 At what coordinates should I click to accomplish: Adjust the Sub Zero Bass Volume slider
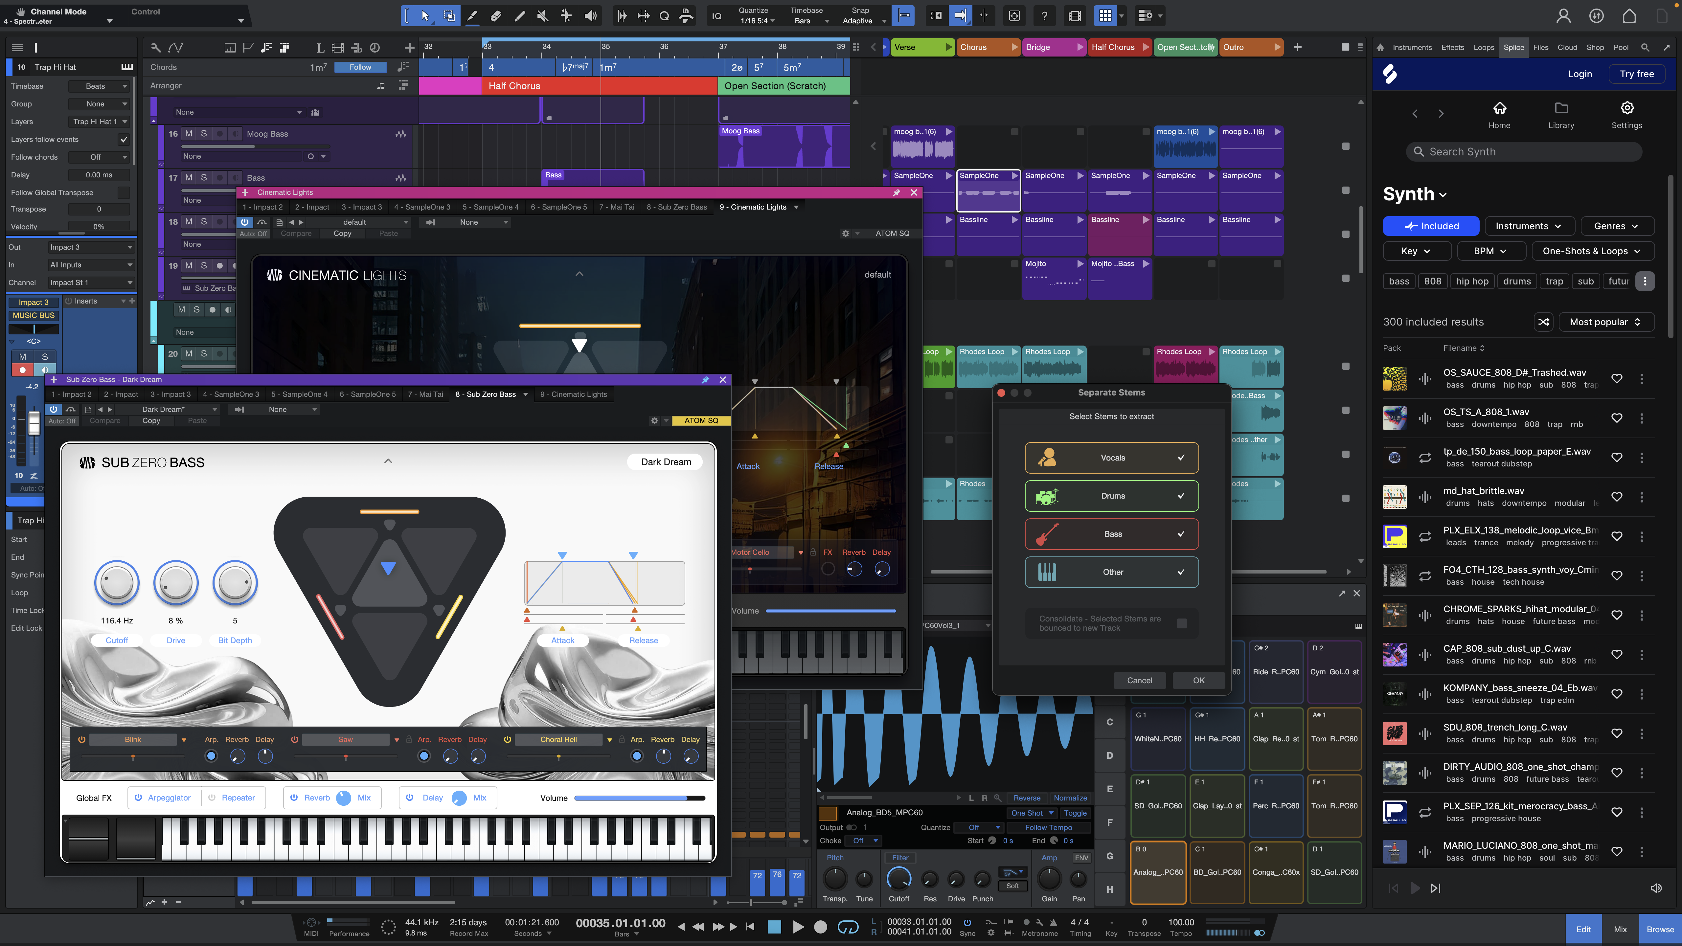pos(639,798)
